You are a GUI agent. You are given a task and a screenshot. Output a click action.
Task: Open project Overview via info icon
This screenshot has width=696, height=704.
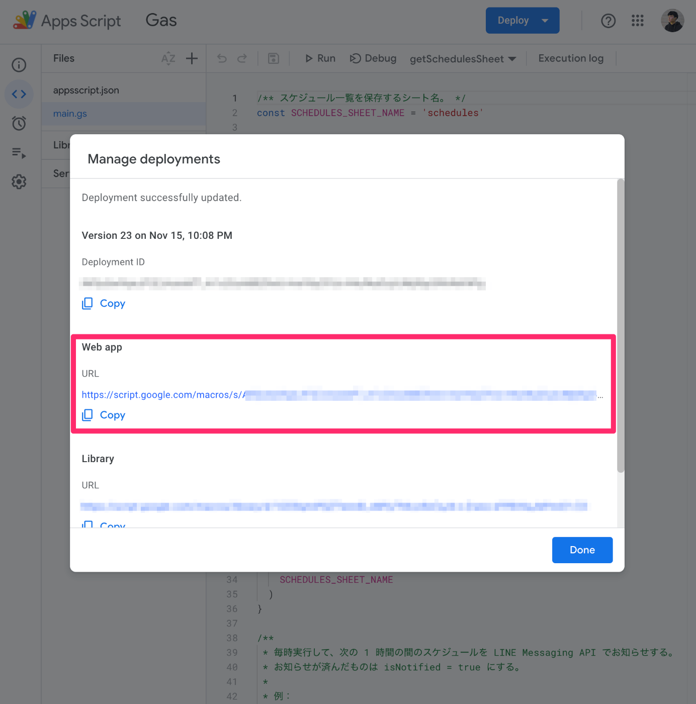click(x=19, y=65)
